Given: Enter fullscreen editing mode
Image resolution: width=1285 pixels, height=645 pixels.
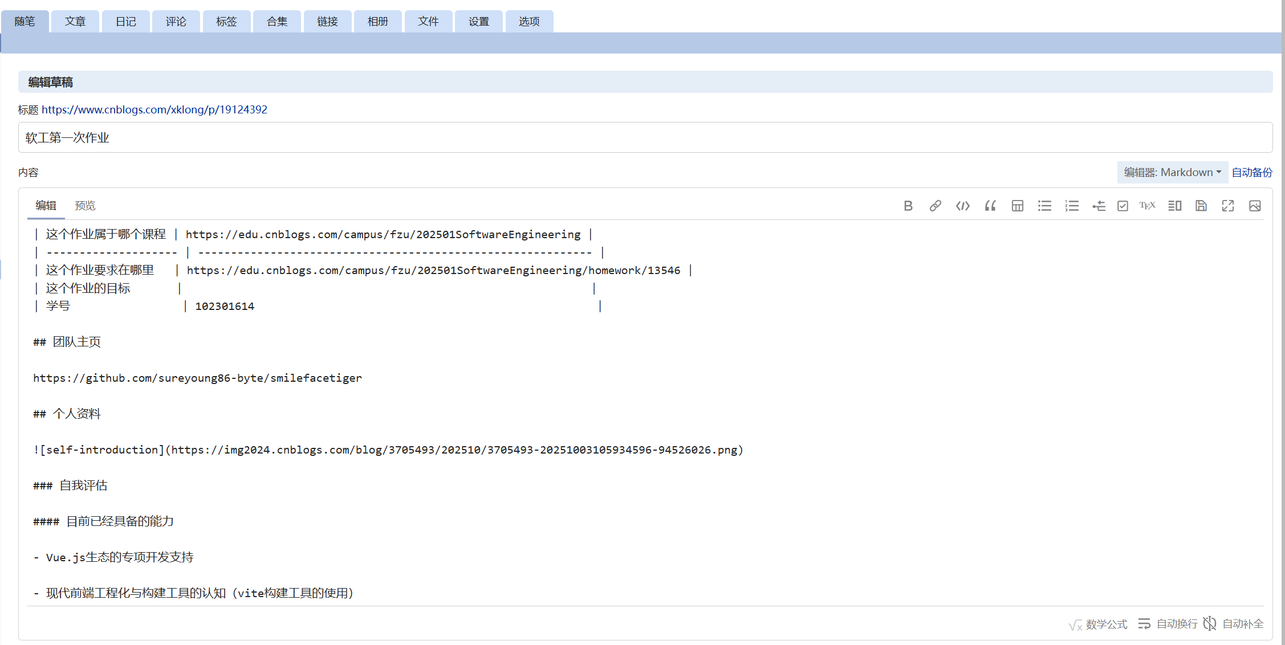Looking at the screenshot, I should click(x=1228, y=206).
